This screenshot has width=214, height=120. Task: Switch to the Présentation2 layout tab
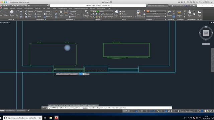pos(21,111)
